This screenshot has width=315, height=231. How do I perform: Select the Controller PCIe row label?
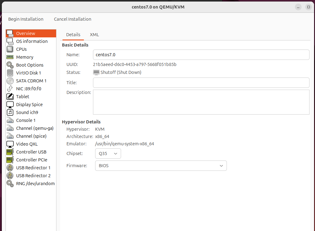(x=31, y=160)
